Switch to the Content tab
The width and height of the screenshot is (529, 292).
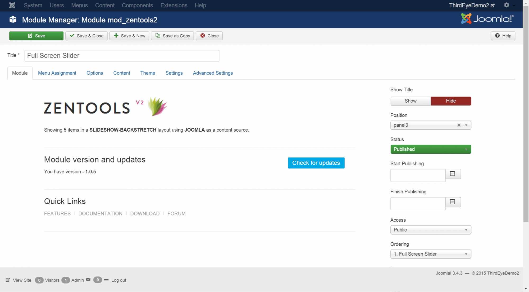tap(122, 73)
